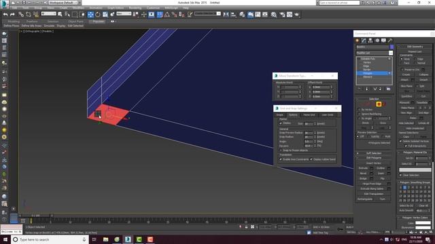Toggle Preserve UVs checkbox
The width and height of the screenshot is (435, 244).
tap(402, 69)
